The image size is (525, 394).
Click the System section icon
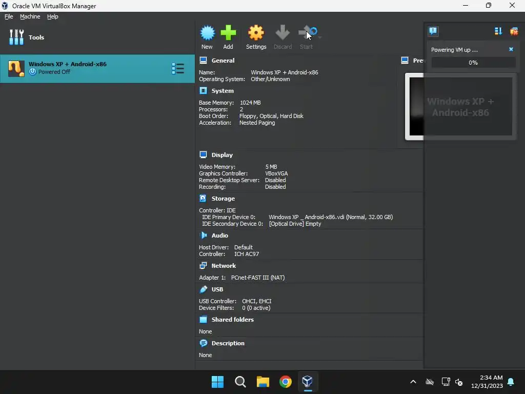(x=203, y=90)
